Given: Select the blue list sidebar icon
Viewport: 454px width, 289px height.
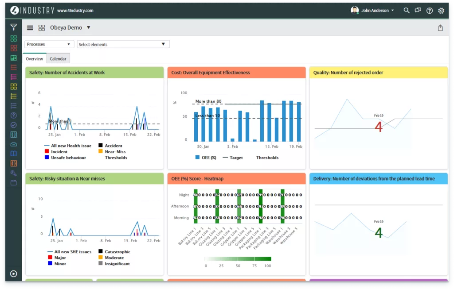Looking at the screenshot, I should click(x=14, y=105).
